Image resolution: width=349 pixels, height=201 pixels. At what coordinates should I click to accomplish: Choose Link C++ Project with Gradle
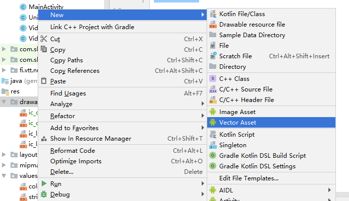tap(122, 27)
